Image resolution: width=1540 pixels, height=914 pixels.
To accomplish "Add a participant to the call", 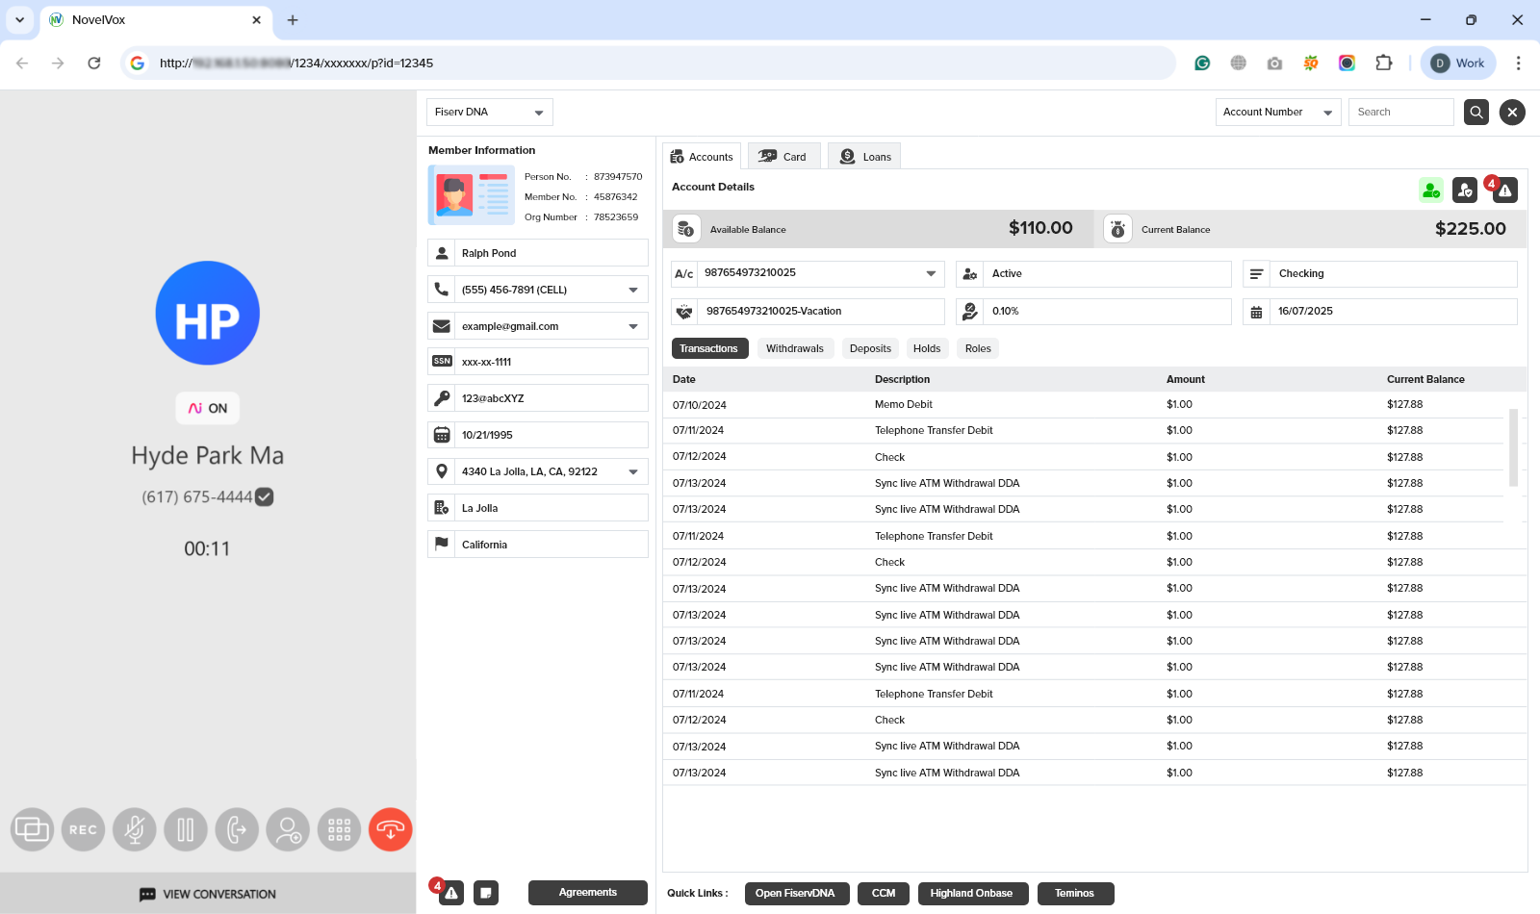I will (287, 828).
